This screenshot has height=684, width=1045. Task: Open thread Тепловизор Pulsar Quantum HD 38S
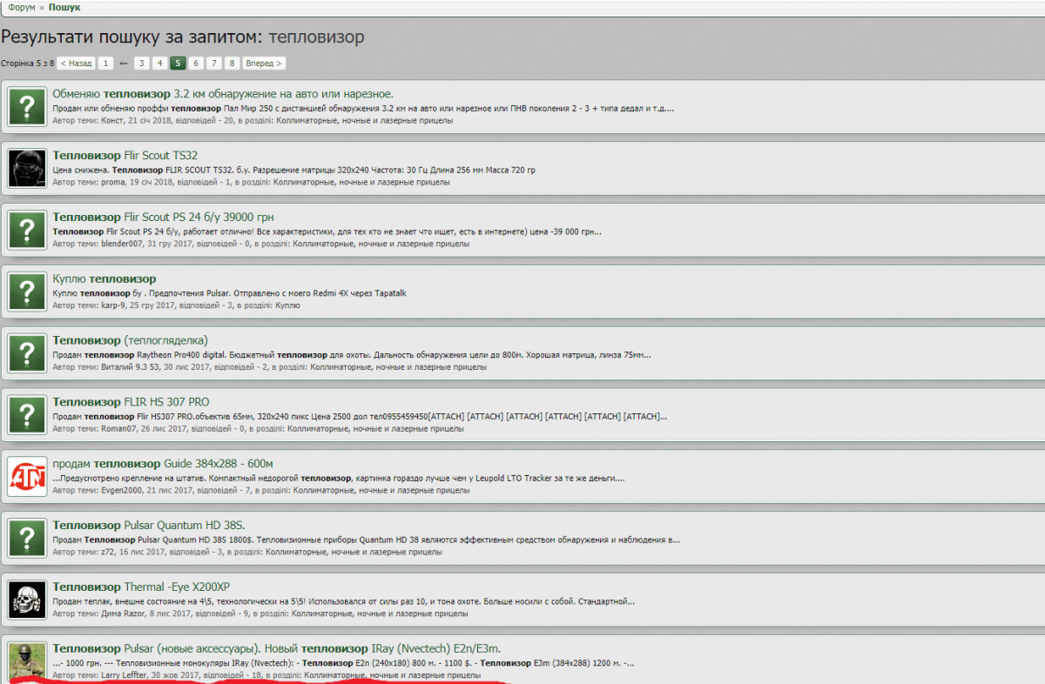click(149, 526)
